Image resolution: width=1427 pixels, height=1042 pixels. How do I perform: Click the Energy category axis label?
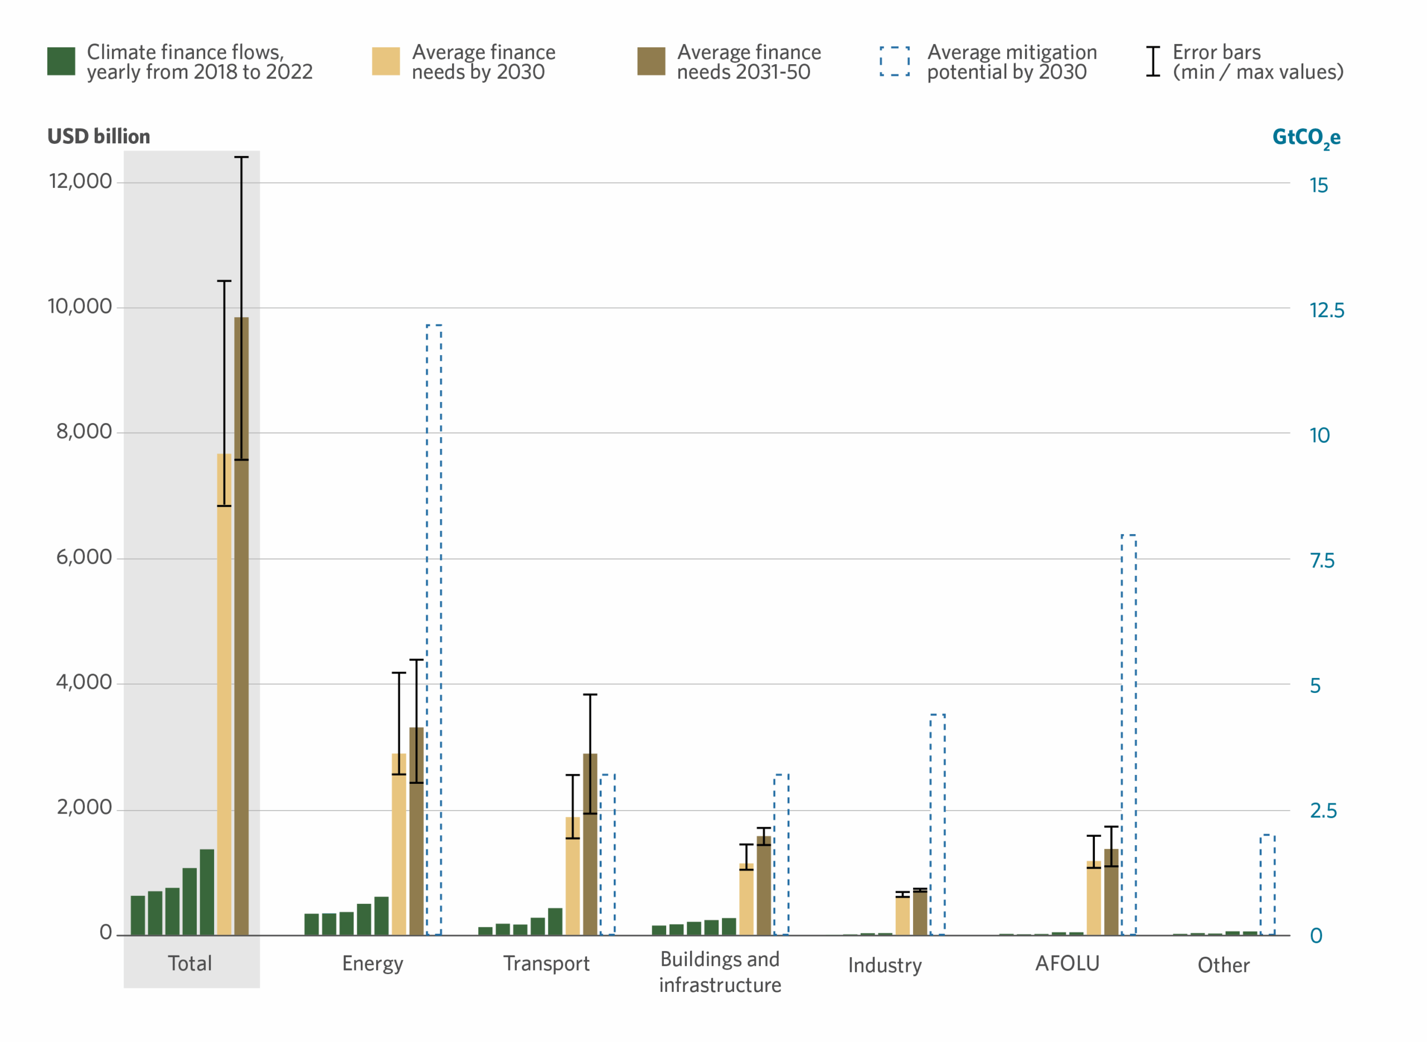click(x=373, y=963)
